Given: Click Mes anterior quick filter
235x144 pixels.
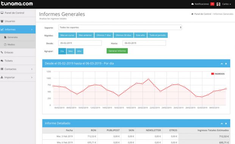Looking at the screenshot, I should (85, 35).
